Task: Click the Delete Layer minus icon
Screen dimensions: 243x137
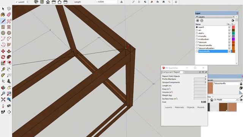Action: (x=202, y=21)
